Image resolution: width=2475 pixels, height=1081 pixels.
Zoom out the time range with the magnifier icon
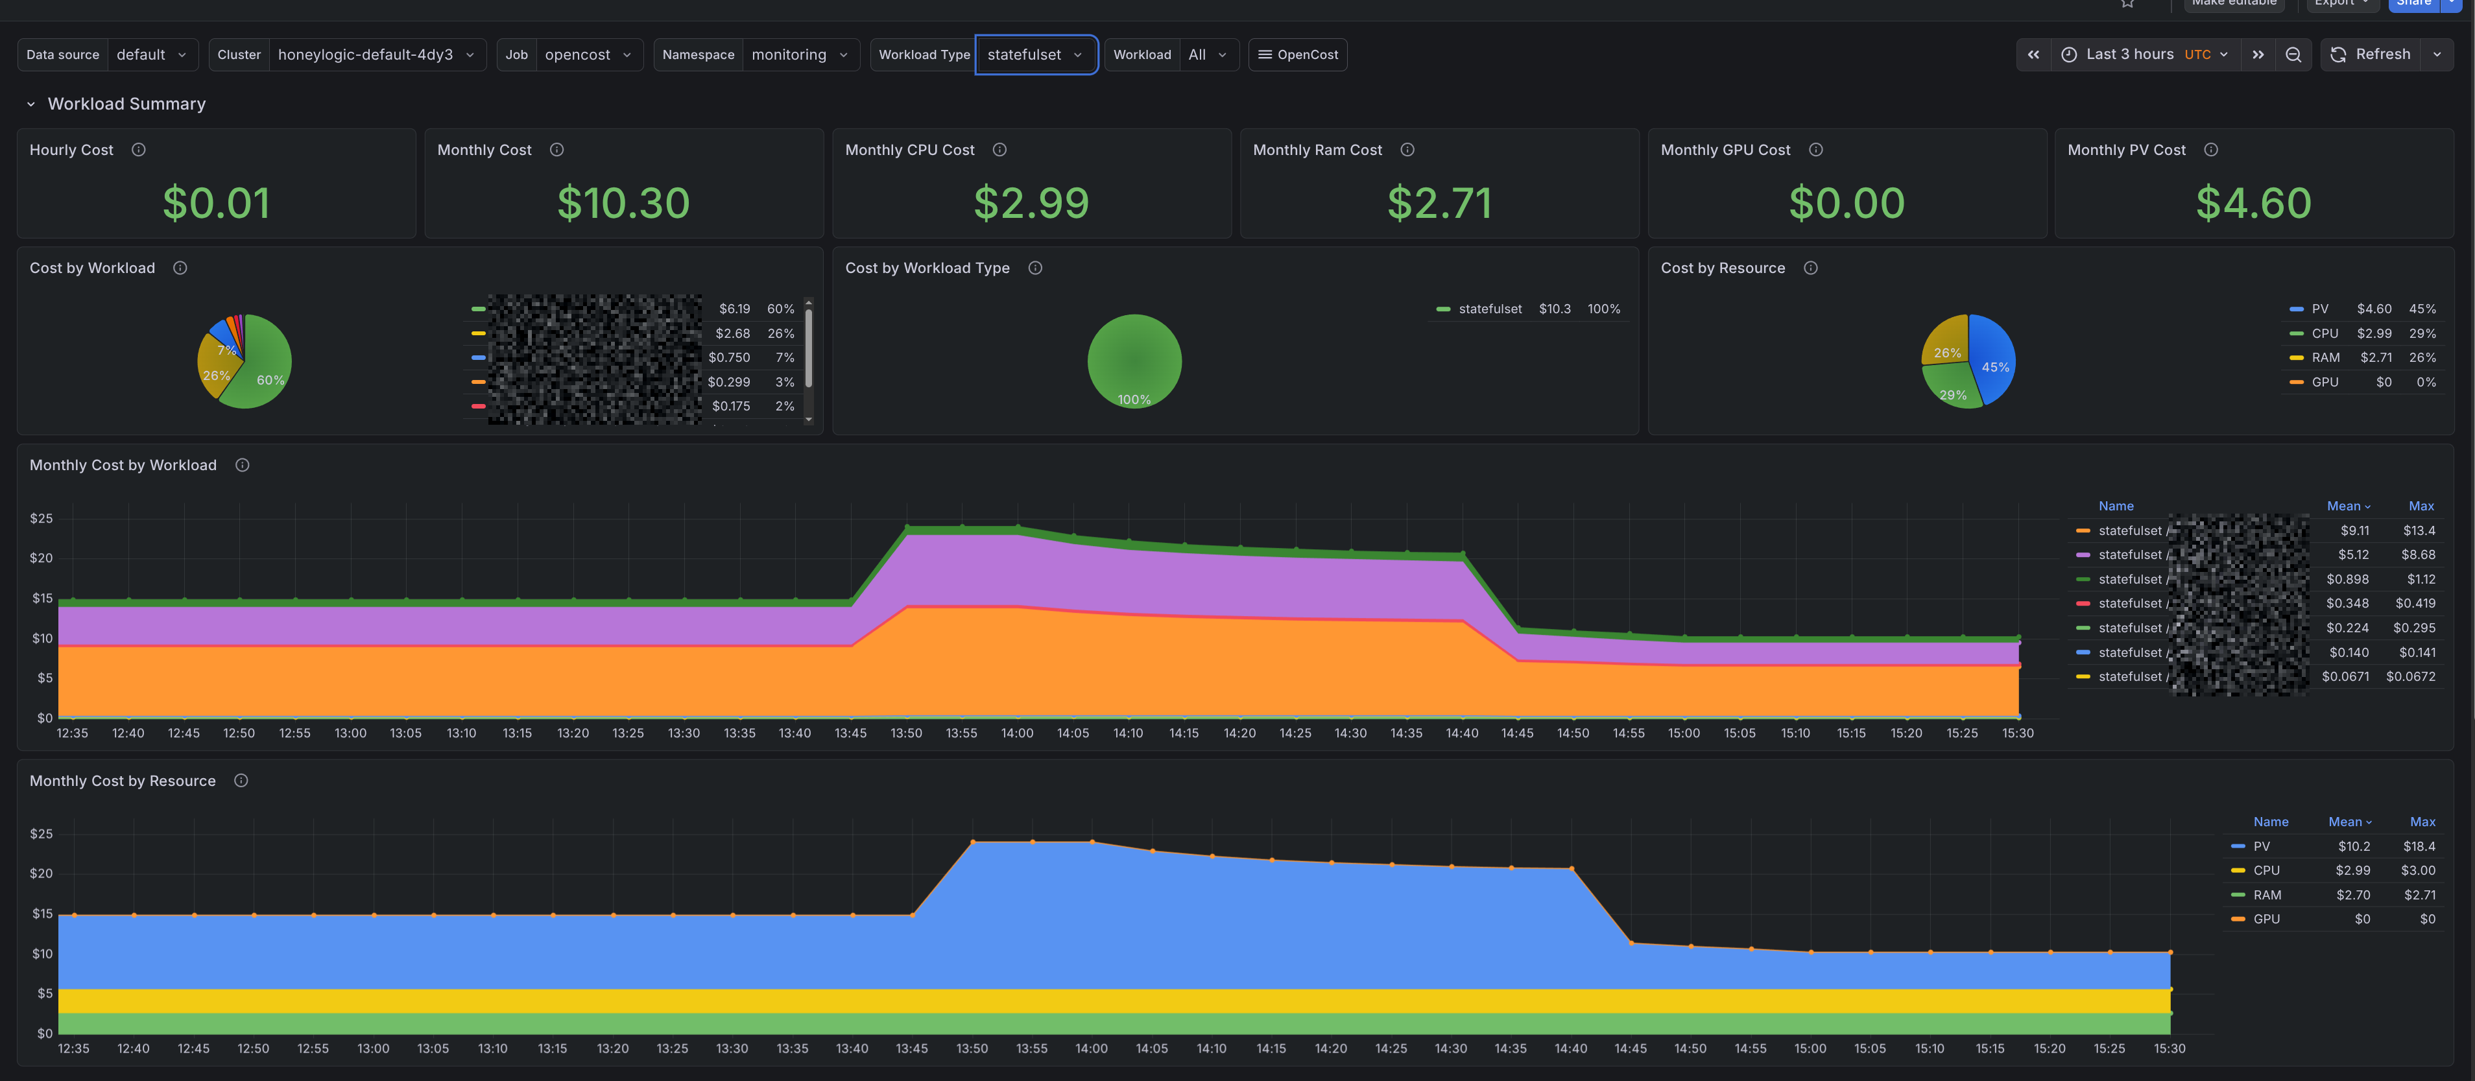pos(2295,54)
